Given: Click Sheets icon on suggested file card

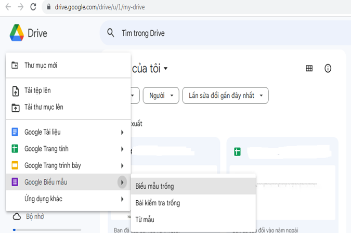Looking at the screenshot, I should click(x=237, y=152).
